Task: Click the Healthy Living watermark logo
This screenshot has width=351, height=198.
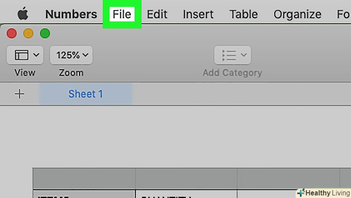Action: (x=323, y=193)
